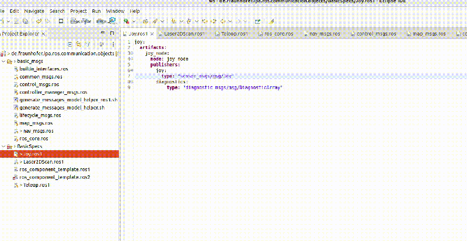Click the Save toolbar icon
Screen dimensions: 467x241
(x=16, y=22)
